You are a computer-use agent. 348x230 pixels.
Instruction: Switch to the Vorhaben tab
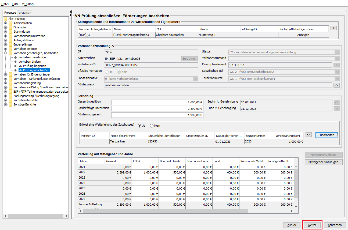coord(25,13)
